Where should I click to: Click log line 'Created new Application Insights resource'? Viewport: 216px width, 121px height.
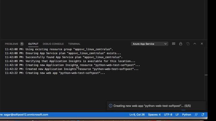pyautogui.click(x=72, y=69)
